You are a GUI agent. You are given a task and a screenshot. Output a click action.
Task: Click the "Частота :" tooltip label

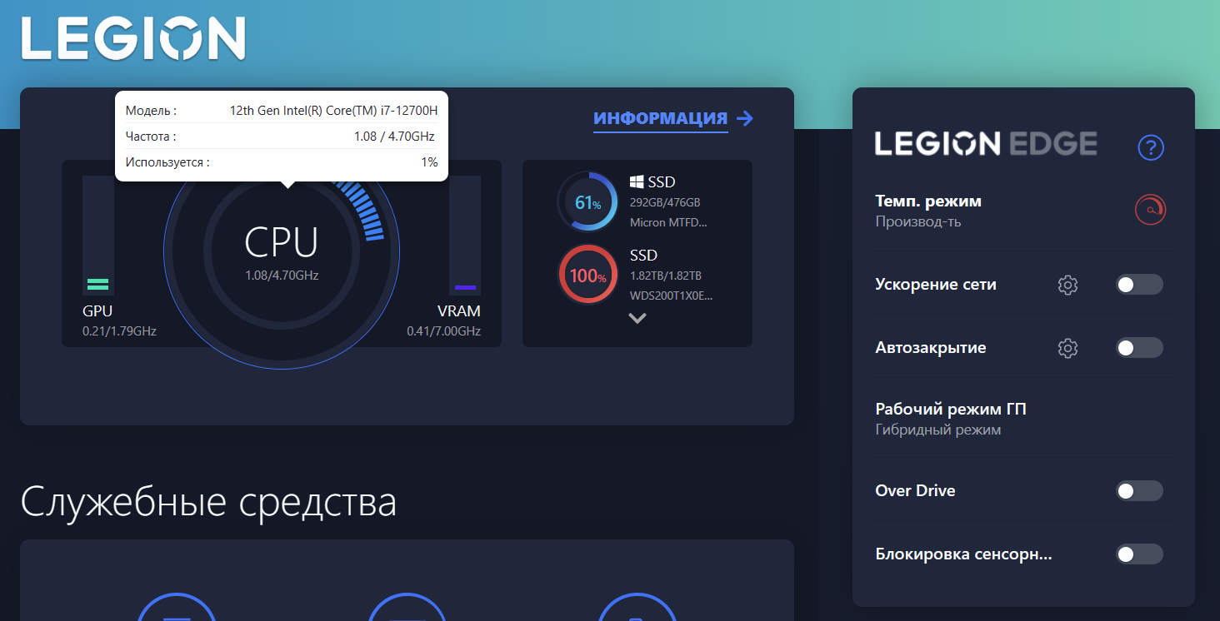[x=151, y=137]
